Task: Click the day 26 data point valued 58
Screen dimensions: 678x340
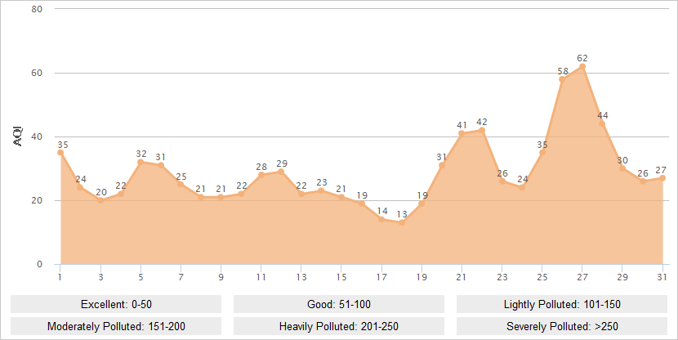Action: coord(562,79)
